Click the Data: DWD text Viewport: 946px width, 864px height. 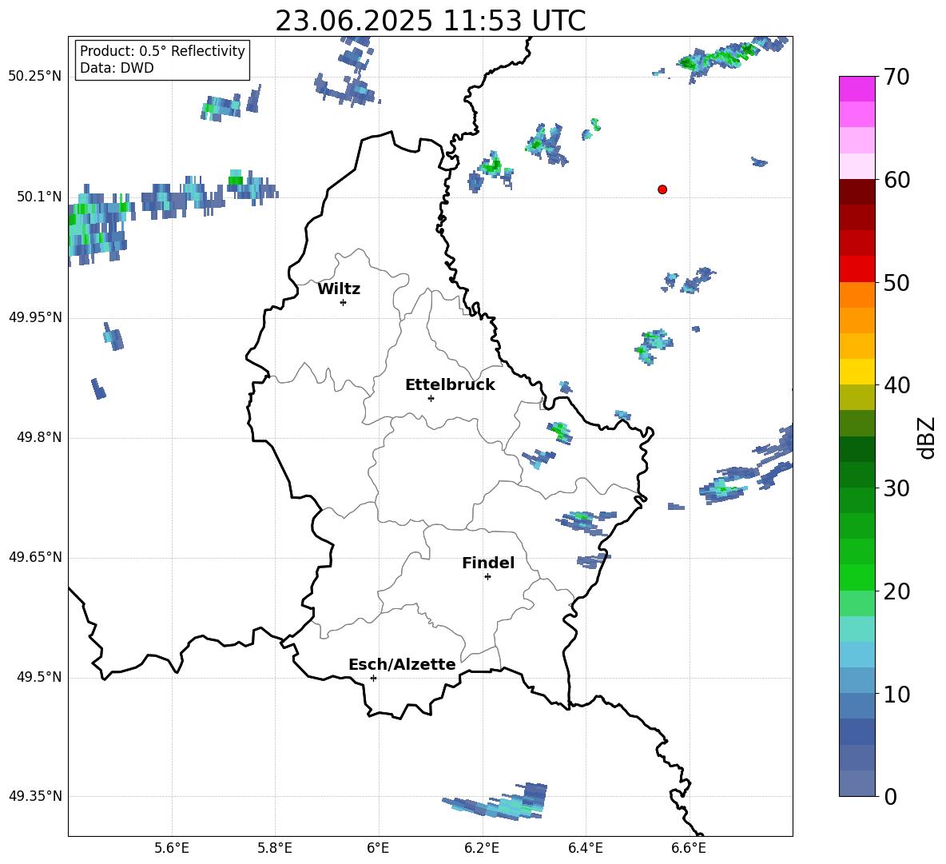(117, 68)
